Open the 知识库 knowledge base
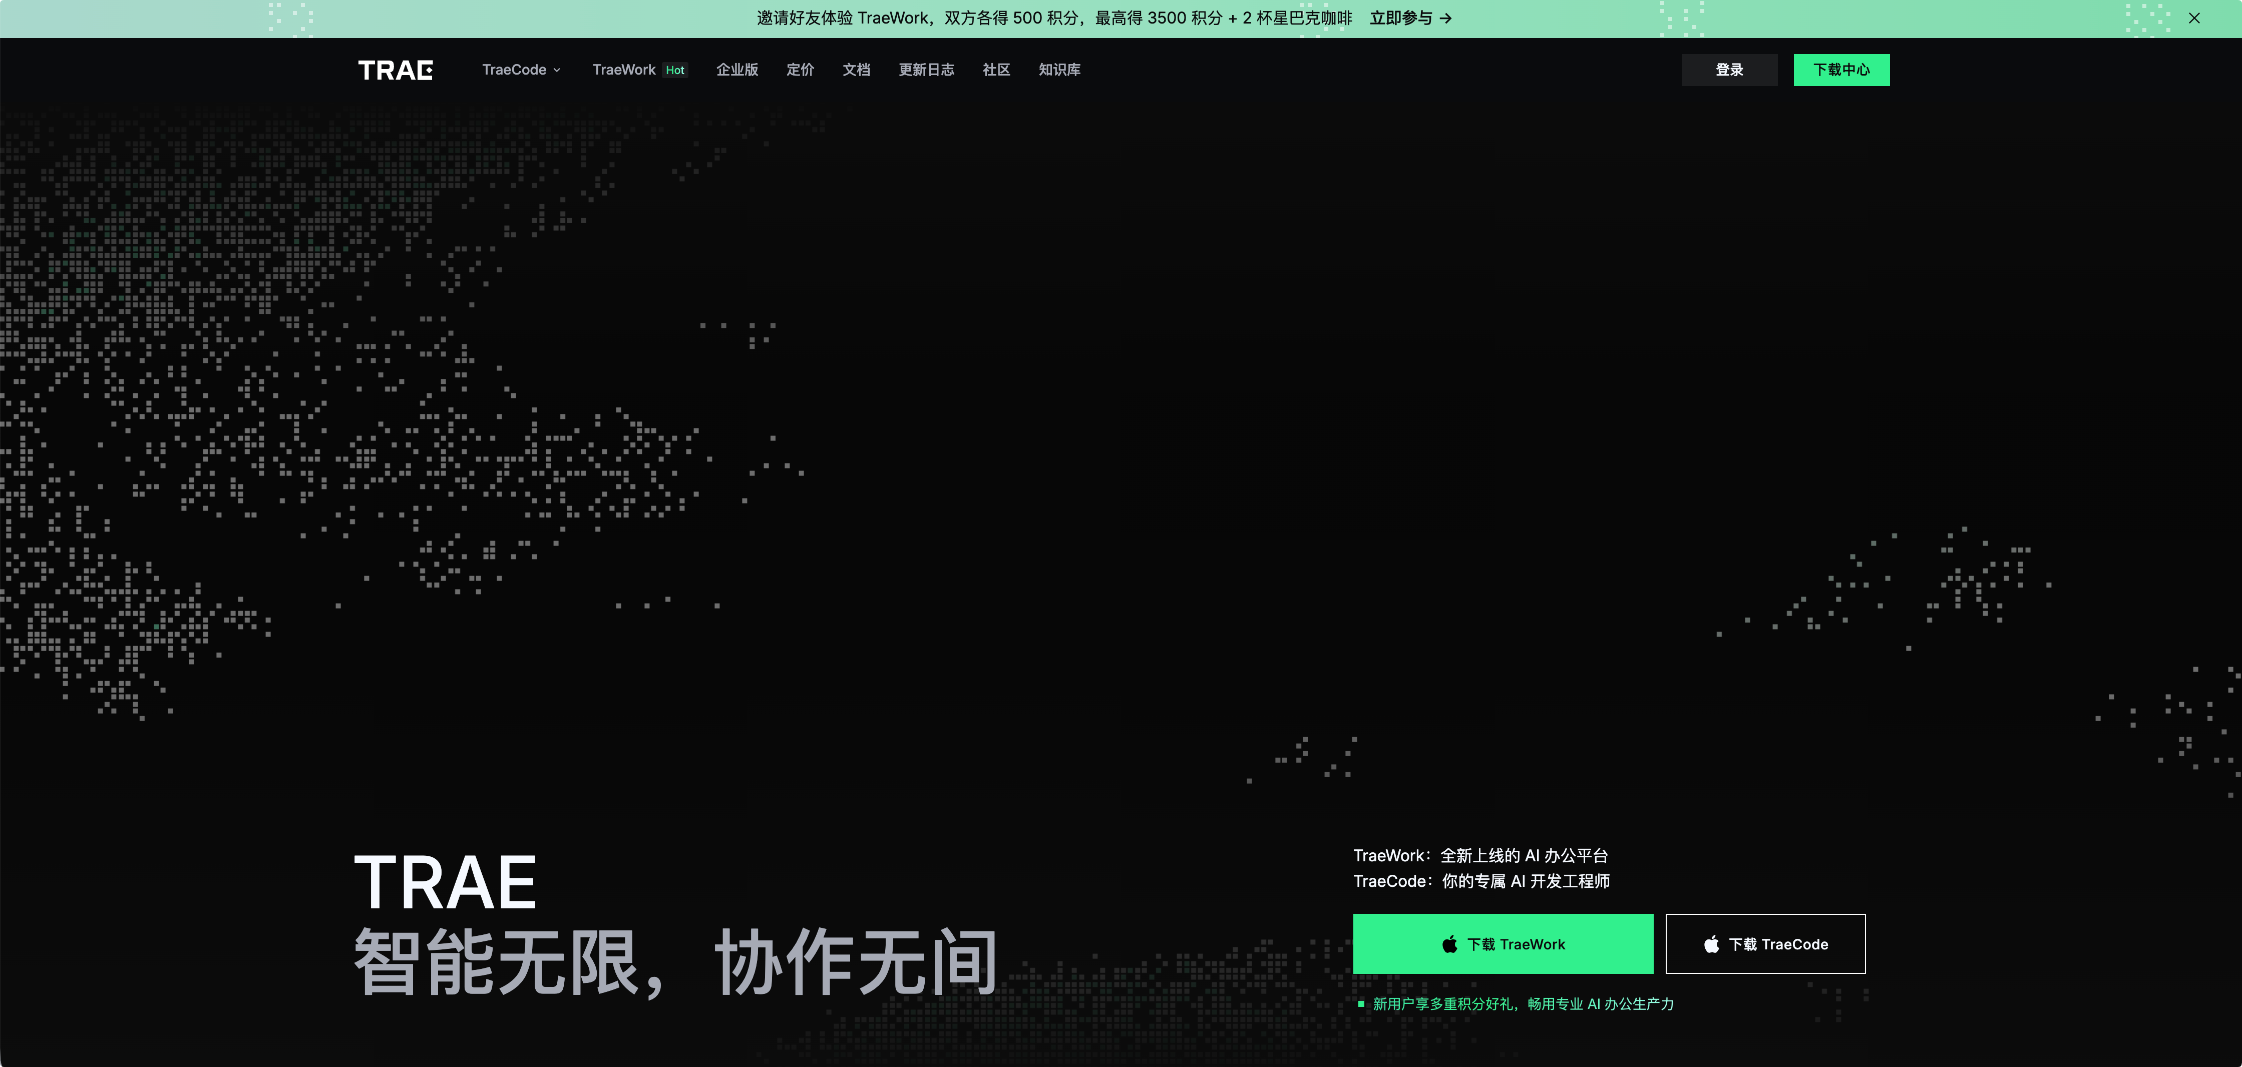The width and height of the screenshot is (2242, 1067). pos(1059,70)
